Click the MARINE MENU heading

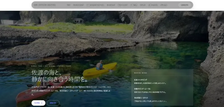(x=141, y=73)
